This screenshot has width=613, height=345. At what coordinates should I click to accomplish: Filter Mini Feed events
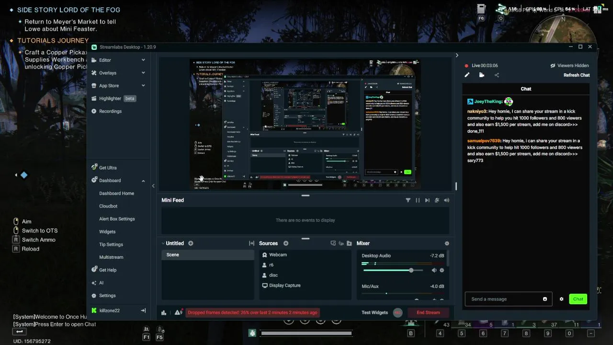click(408, 200)
